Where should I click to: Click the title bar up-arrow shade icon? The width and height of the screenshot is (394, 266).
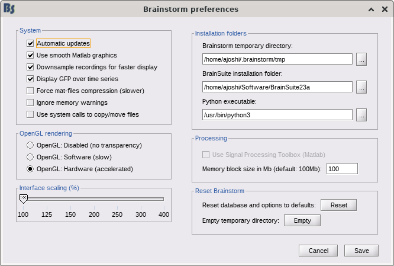370,9
